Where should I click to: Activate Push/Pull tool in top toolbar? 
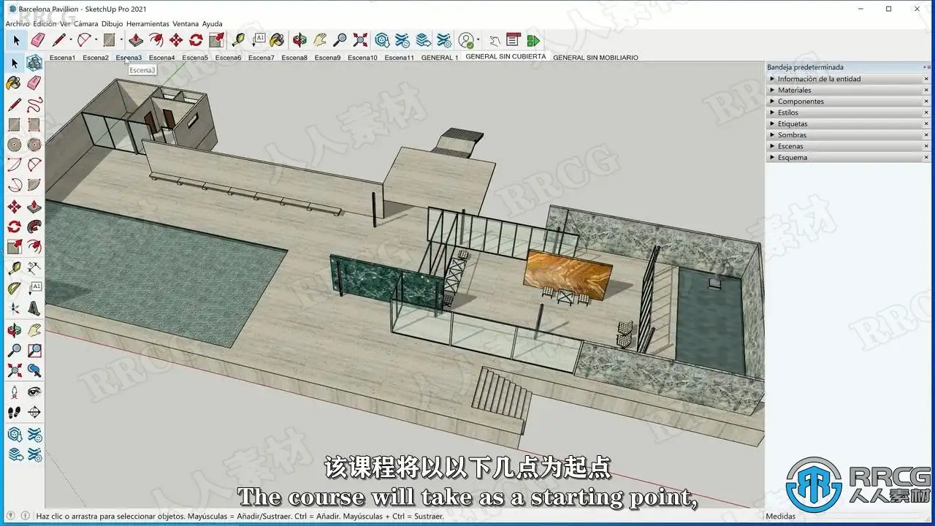(x=135, y=40)
